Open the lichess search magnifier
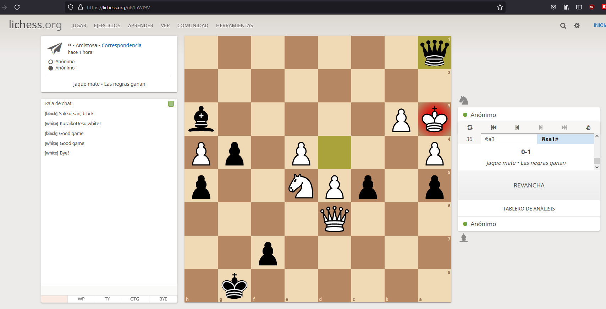Viewport: 606px width, 309px height. pyautogui.click(x=563, y=26)
